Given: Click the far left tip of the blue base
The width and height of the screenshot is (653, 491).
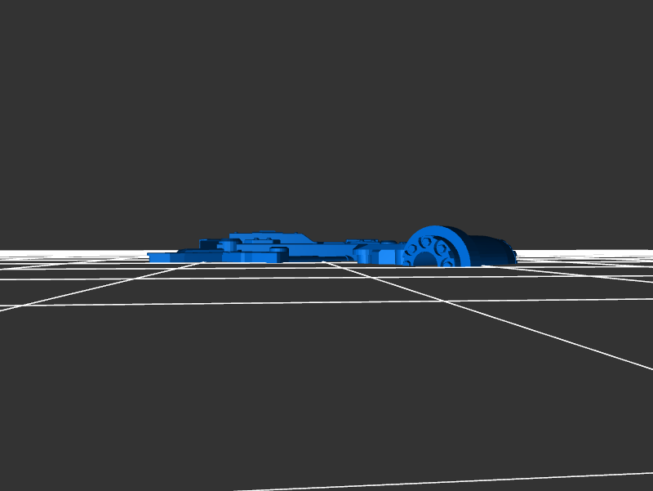Looking at the screenshot, I should [151, 256].
